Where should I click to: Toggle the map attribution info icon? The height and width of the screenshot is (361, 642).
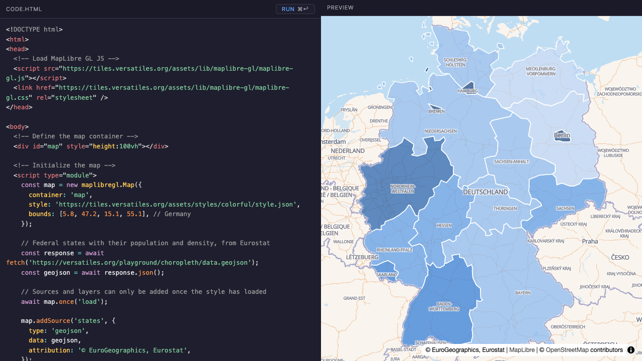631,350
